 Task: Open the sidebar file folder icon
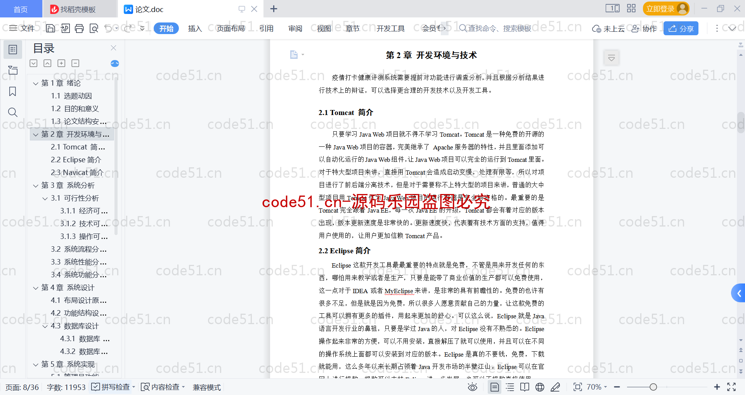(x=13, y=70)
